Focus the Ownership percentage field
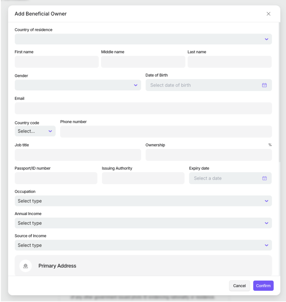 pos(209,155)
